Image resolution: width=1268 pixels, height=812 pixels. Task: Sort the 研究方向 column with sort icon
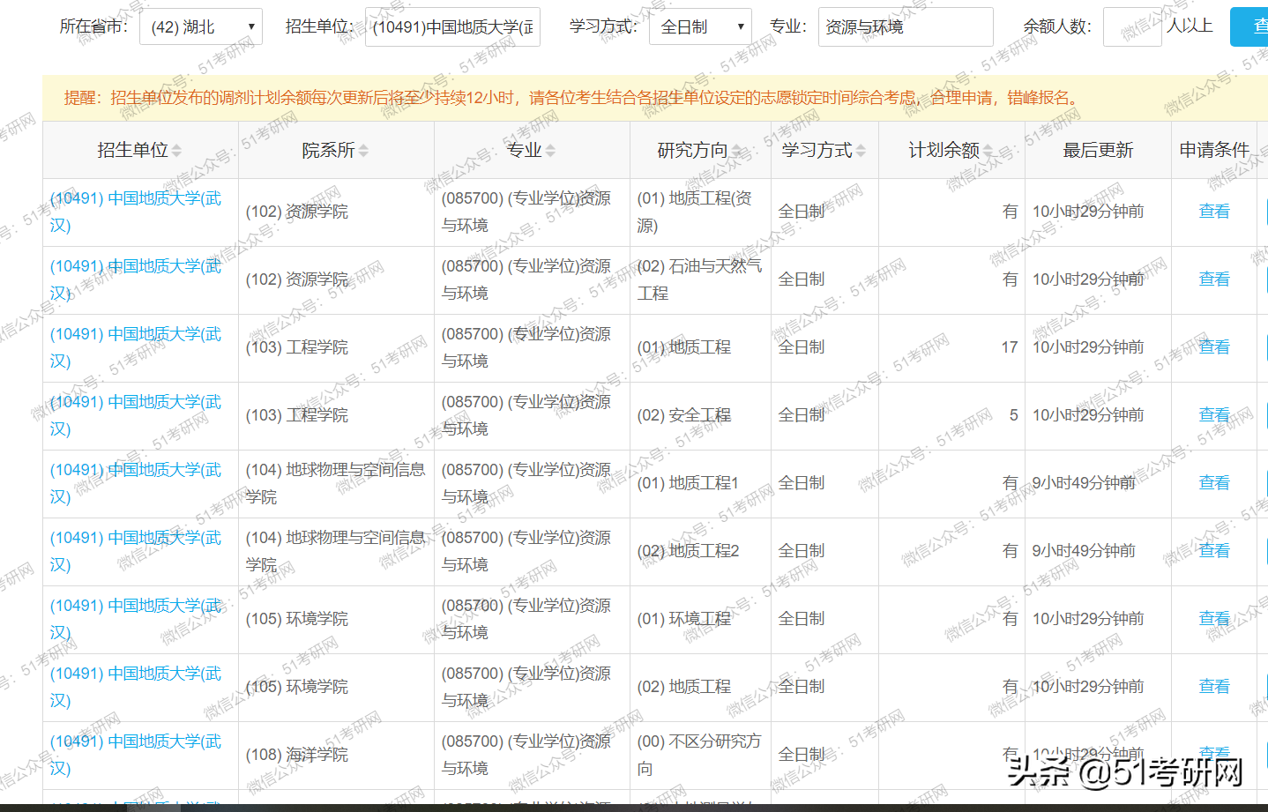pyautogui.click(x=737, y=149)
